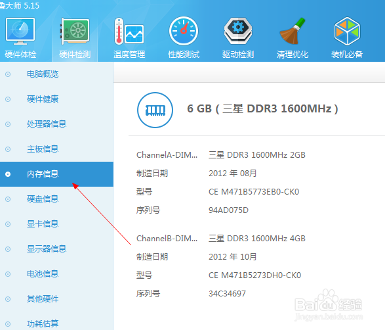Click the radio dot beside 电池信息
Screen dimensions: 385x330
point(8,274)
